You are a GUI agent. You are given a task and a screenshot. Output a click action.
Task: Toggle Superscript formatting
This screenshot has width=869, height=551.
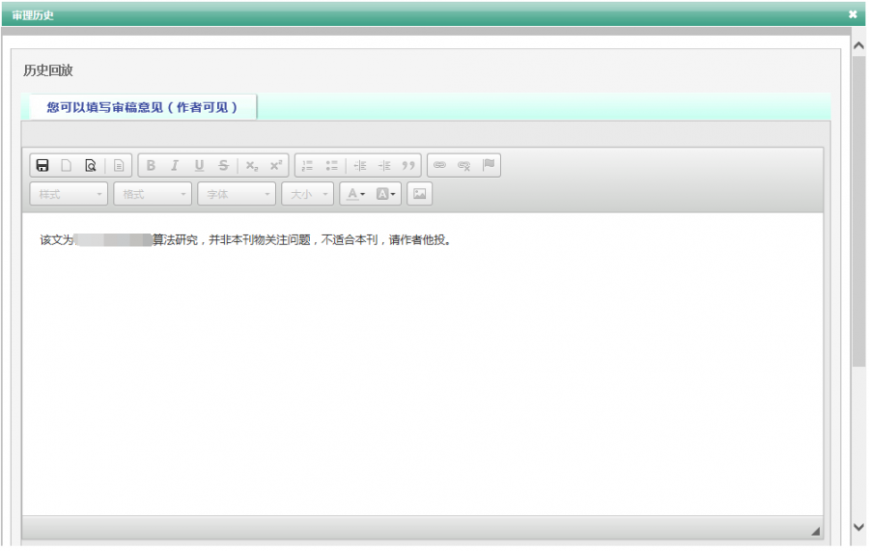pyautogui.click(x=276, y=165)
